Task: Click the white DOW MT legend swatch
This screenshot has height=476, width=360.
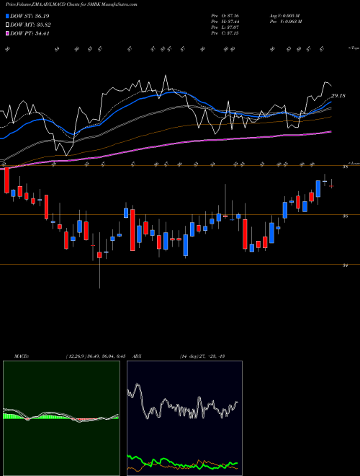Action: pyautogui.click(x=8, y=25)
